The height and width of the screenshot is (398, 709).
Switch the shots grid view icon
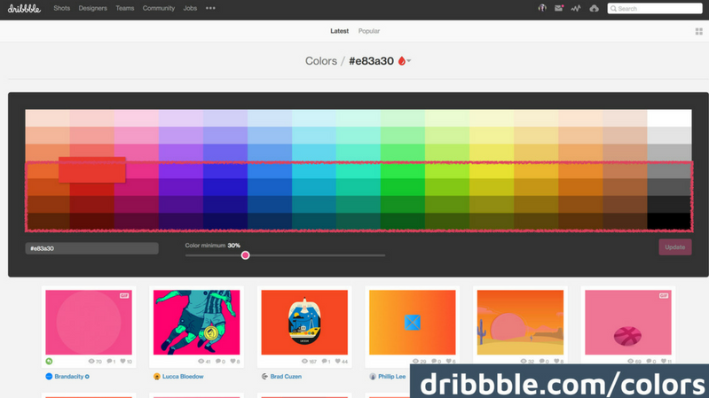698,31
